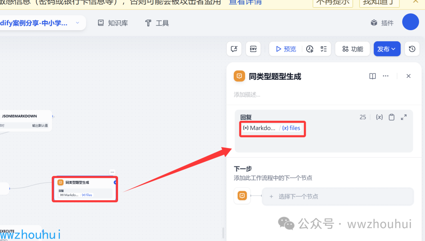
Task: Click the files variable tag in 回复 editor
Action: 291,128
